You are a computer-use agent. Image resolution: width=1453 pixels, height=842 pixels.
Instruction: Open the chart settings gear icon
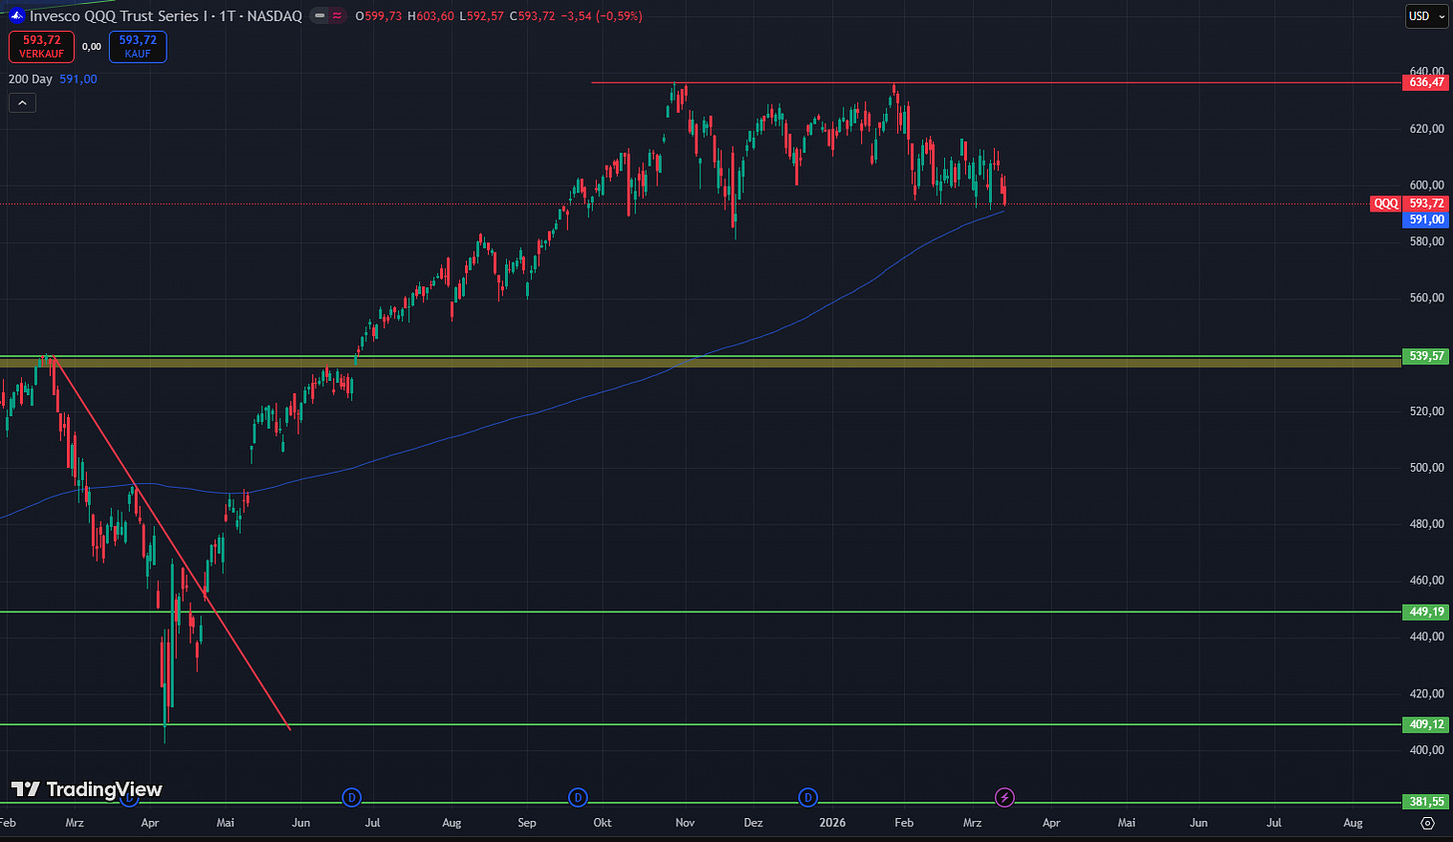point(1427,823)
